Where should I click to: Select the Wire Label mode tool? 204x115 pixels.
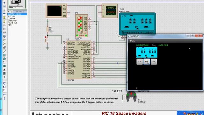tap(4, 6)
